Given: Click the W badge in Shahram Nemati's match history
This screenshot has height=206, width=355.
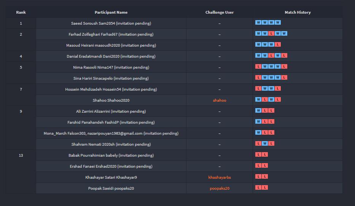Looking at the screenshot, I should click(x=265, y=144).
